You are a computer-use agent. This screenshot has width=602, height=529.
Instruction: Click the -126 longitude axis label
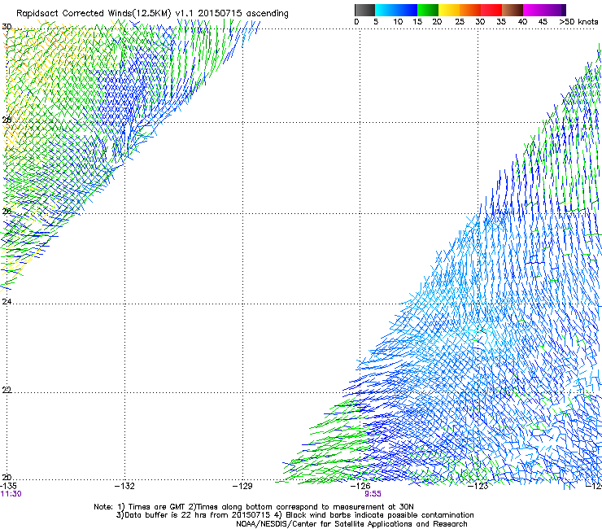[x=360, y=486]
